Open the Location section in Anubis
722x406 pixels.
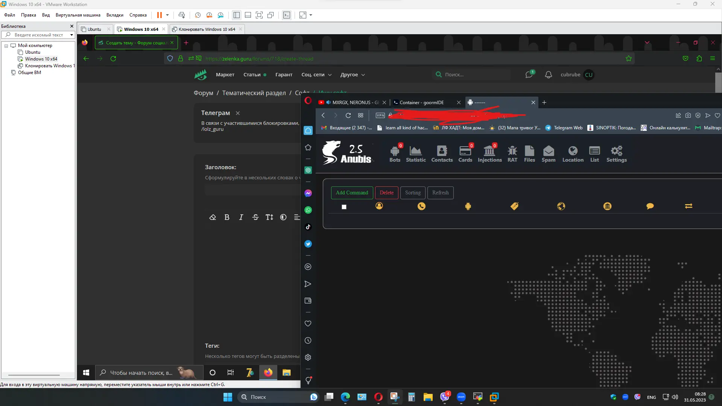[573, 154]
